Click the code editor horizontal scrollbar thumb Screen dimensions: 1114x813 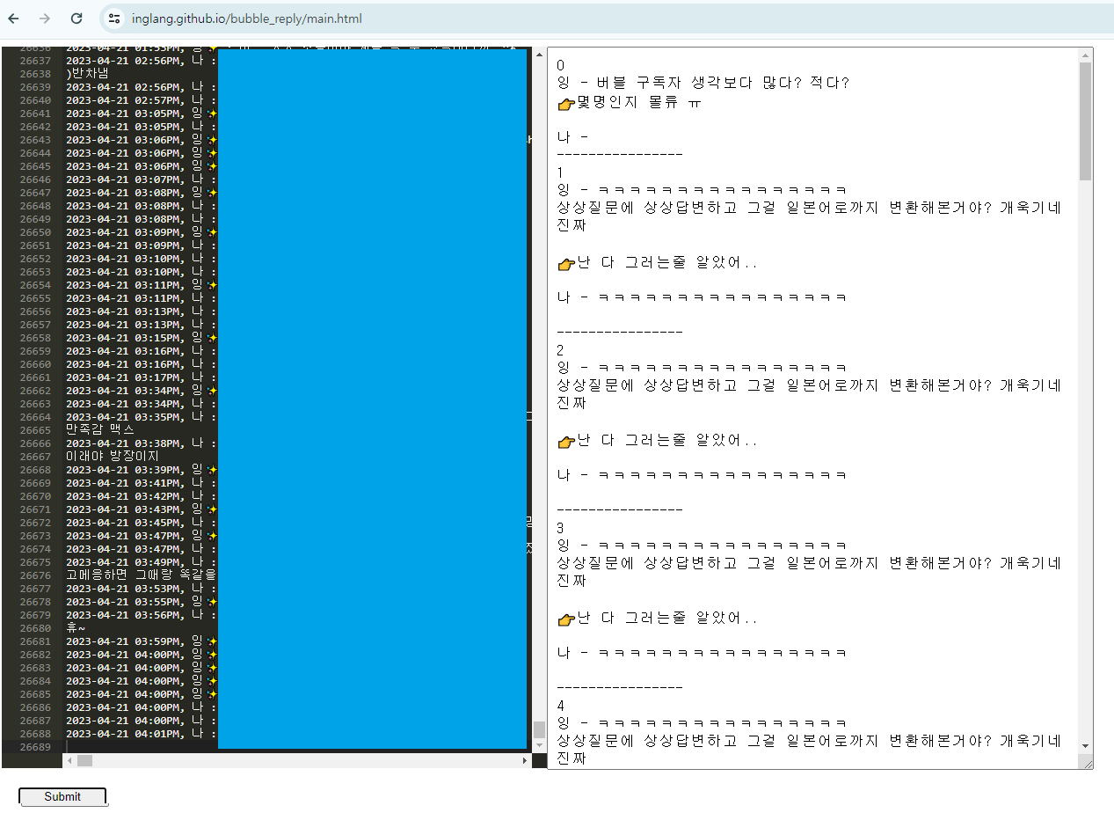(84, 760)
